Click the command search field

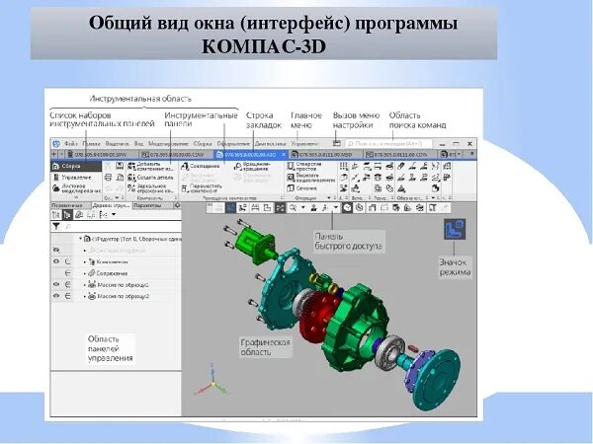(388, 144)
